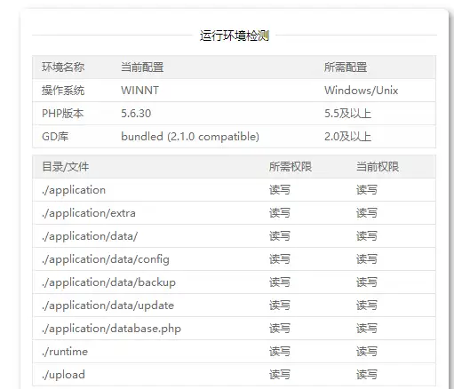Screen dimensions: 454x389
Task: Select the GD库 row label
Action: pyautogui.click(x=55, y=137)
